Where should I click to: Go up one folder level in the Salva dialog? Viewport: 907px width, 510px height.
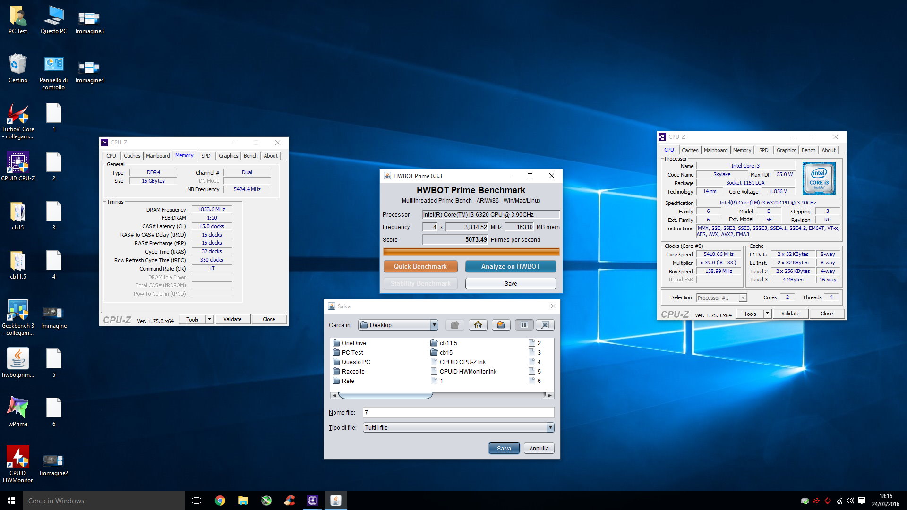[454, 325]
